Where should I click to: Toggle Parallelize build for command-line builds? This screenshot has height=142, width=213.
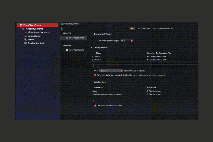(x=95, y=75)
